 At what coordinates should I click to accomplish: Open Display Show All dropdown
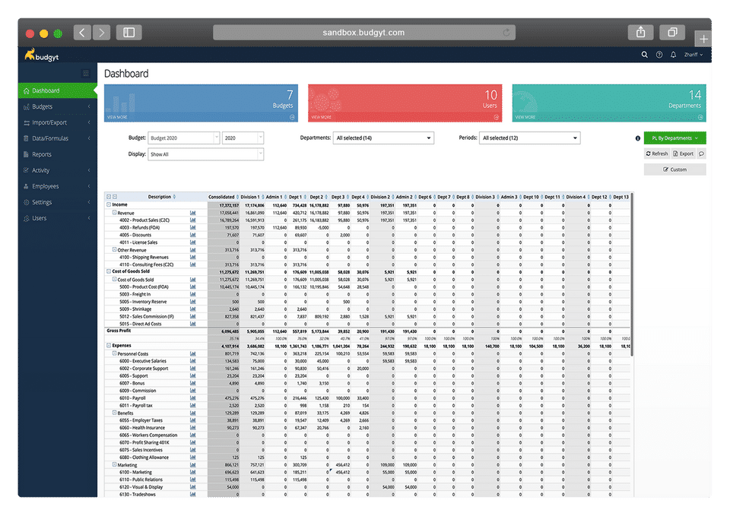point(206,154)
